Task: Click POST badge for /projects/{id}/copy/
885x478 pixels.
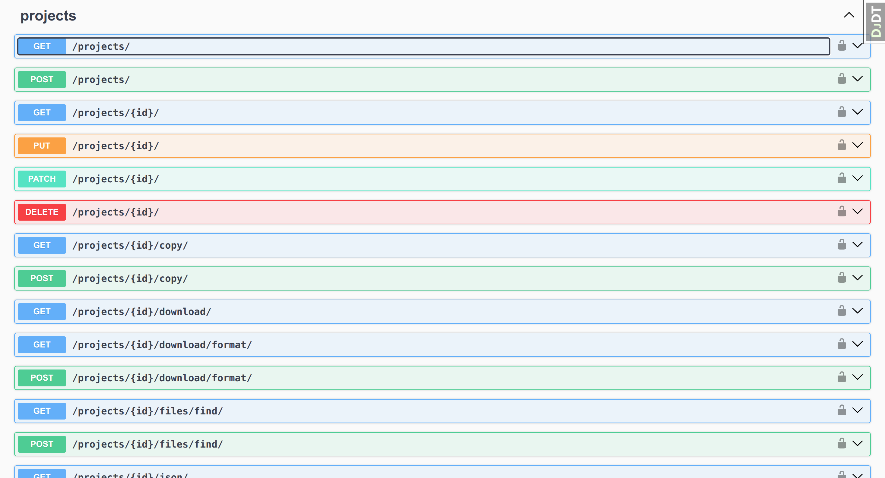Action: (x=42, y=278)
